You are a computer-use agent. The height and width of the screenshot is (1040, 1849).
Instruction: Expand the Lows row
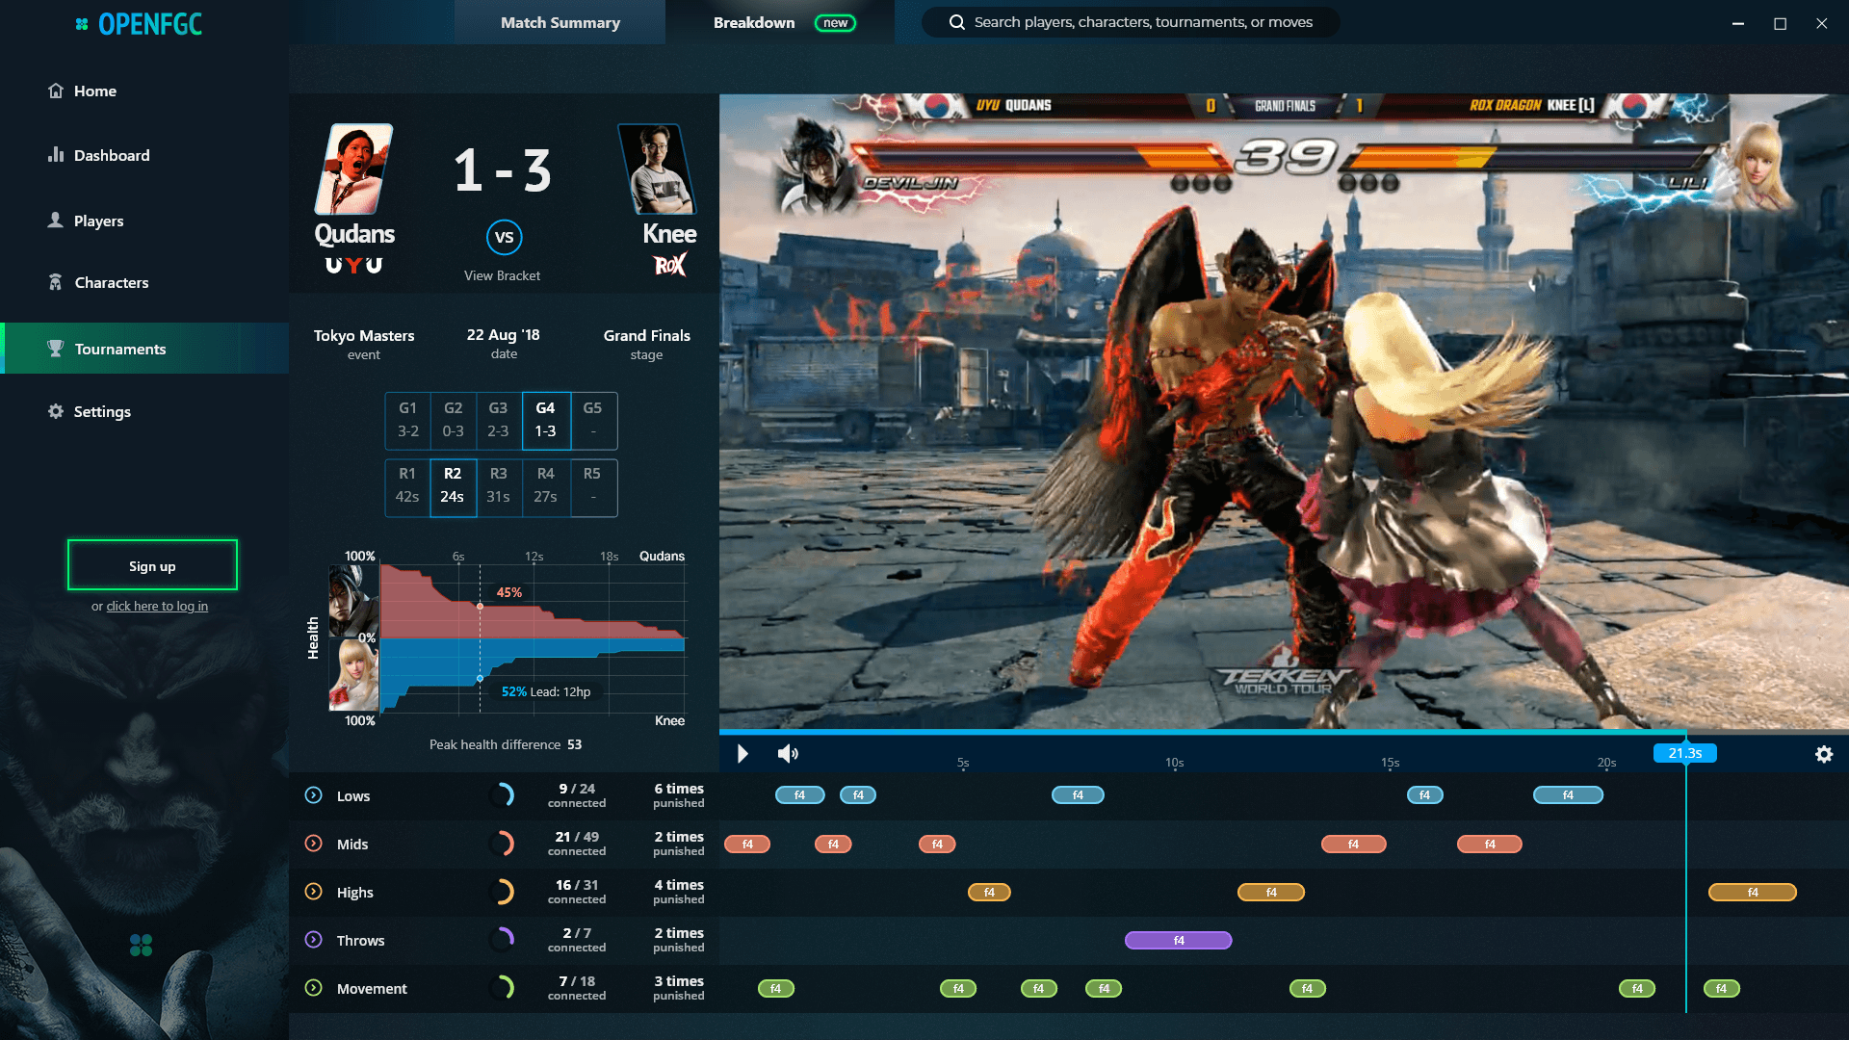tap(313, 795)
